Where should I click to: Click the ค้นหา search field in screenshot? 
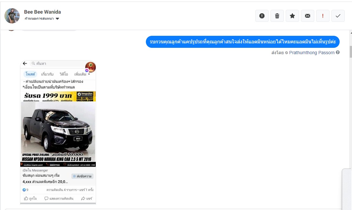(x=57, y=63)
